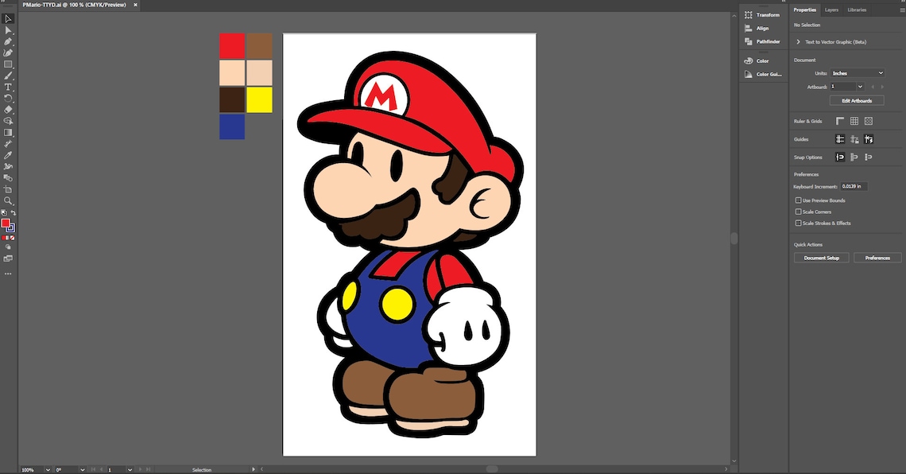Open the Transform panel
The image size is (906, 474).
(x=763, y=14)
